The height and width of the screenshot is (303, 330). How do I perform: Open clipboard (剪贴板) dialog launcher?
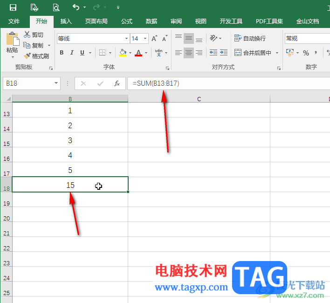click(51, 68)
